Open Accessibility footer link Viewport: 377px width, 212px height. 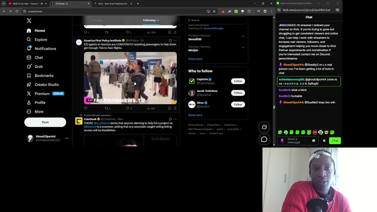(x=233, y=129)
